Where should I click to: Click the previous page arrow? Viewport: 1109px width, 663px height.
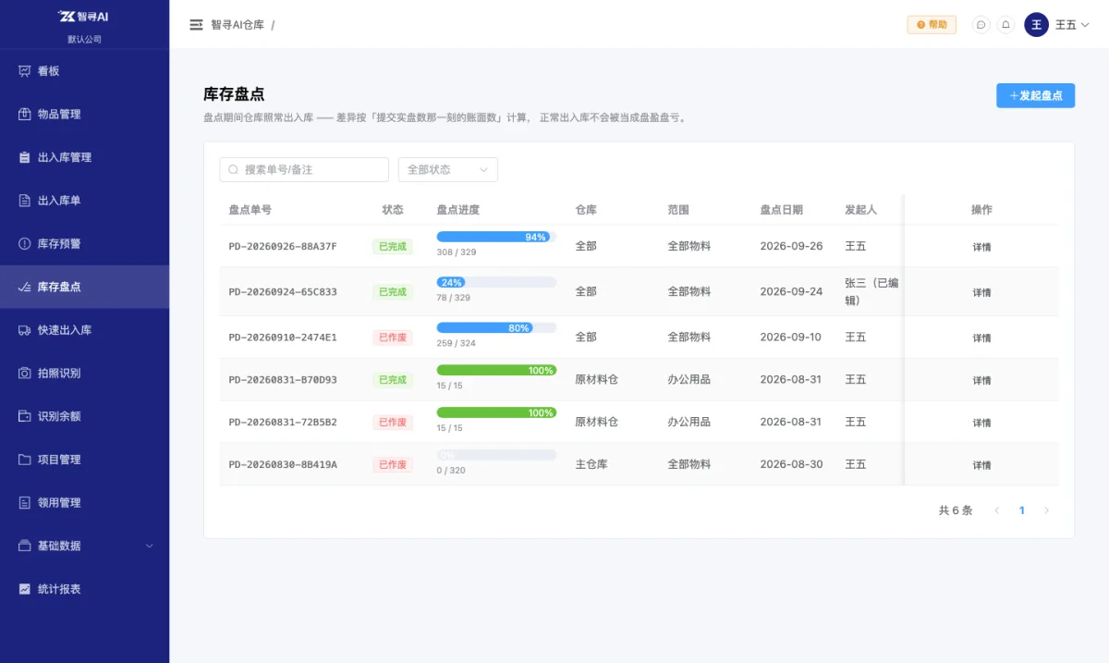pos(996,510)
